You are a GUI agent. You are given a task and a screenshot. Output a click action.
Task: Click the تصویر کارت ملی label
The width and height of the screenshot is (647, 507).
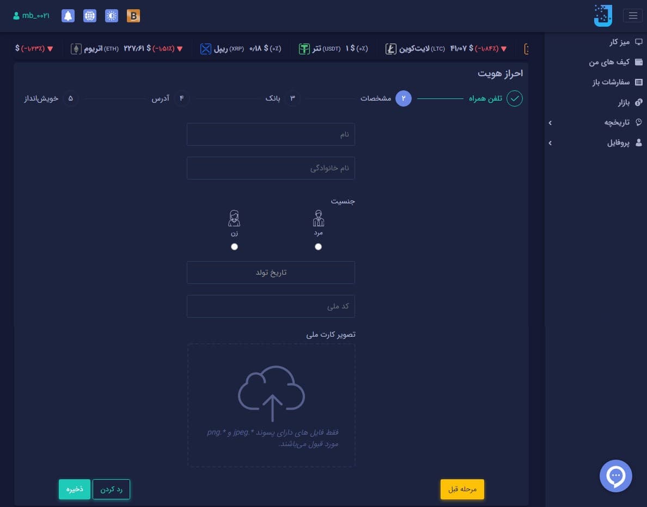click(x=331, y=335)
